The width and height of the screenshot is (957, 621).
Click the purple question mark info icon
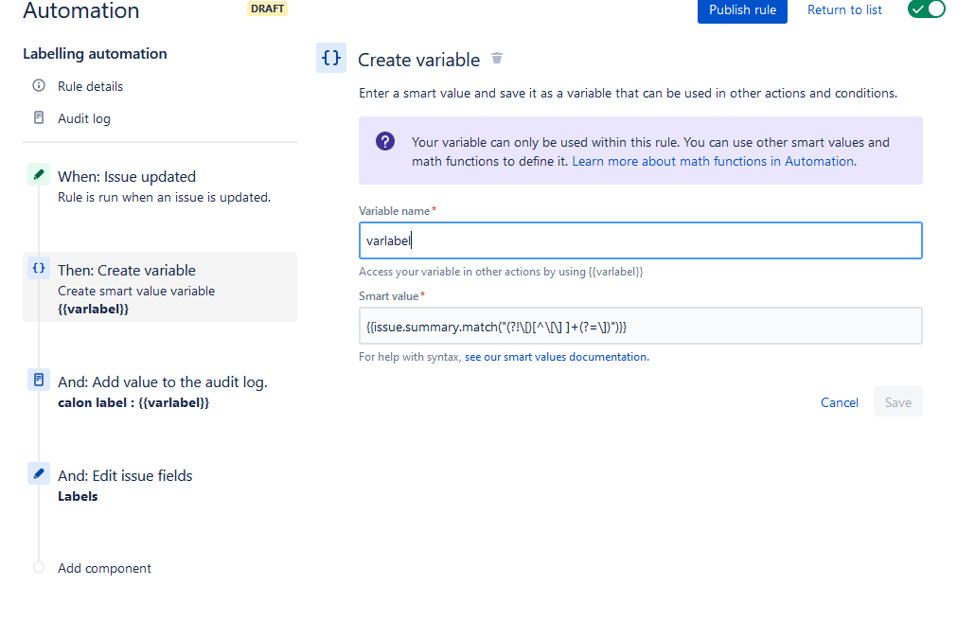click(385, 142)
